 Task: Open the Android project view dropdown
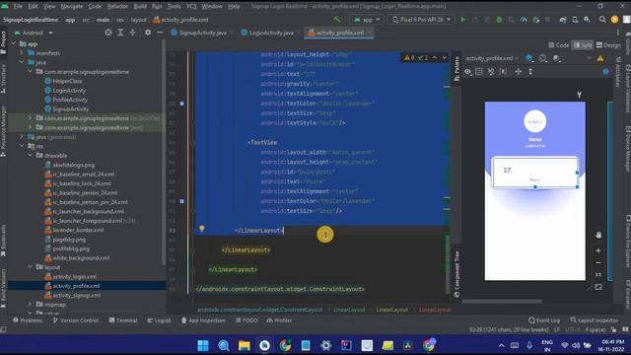coord(34,33)
